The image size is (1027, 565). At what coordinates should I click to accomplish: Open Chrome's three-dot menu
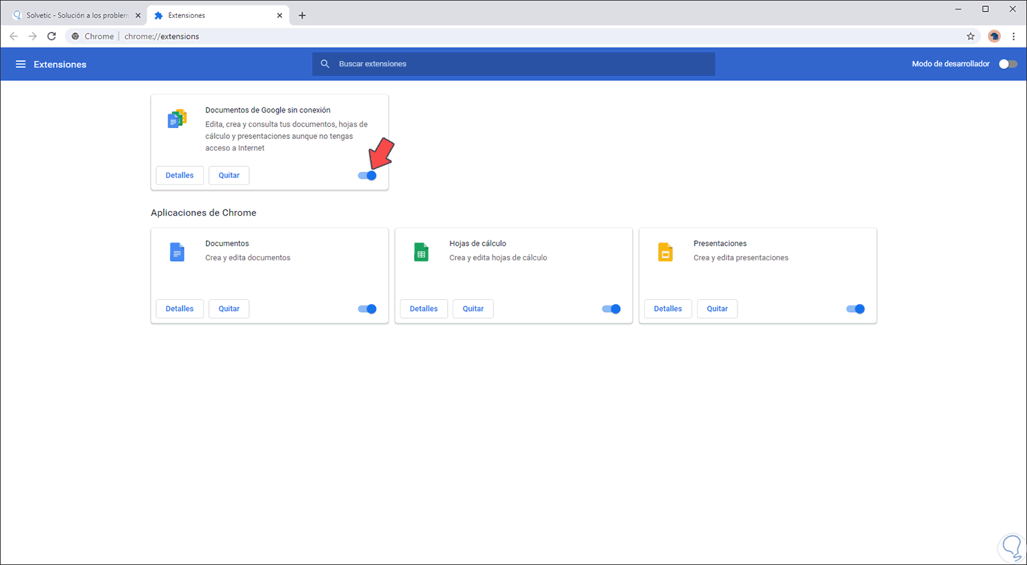(1014, 36)
